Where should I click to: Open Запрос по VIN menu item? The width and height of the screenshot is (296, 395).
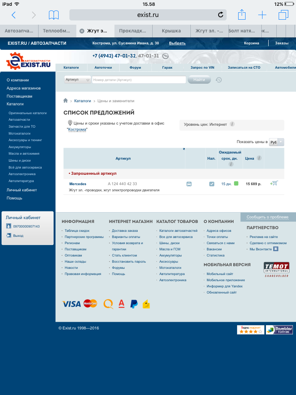click(x=202, y=68)
